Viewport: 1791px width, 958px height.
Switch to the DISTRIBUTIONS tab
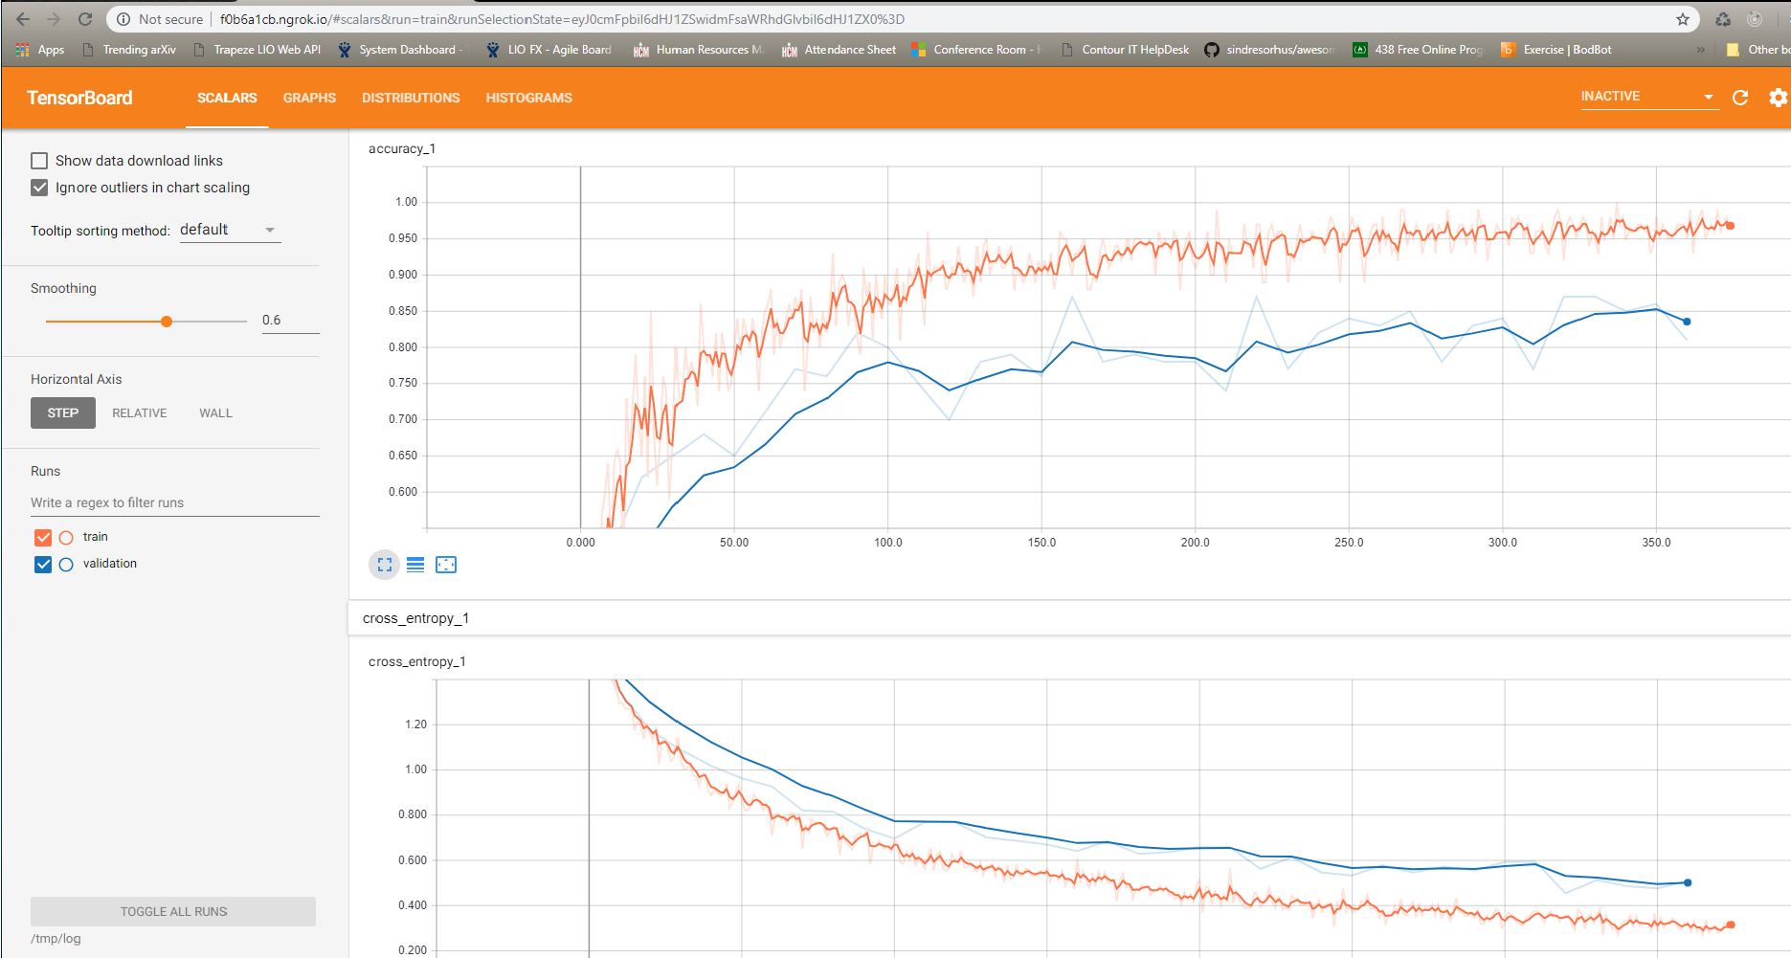pyautogui.click(x=411, y=98)
